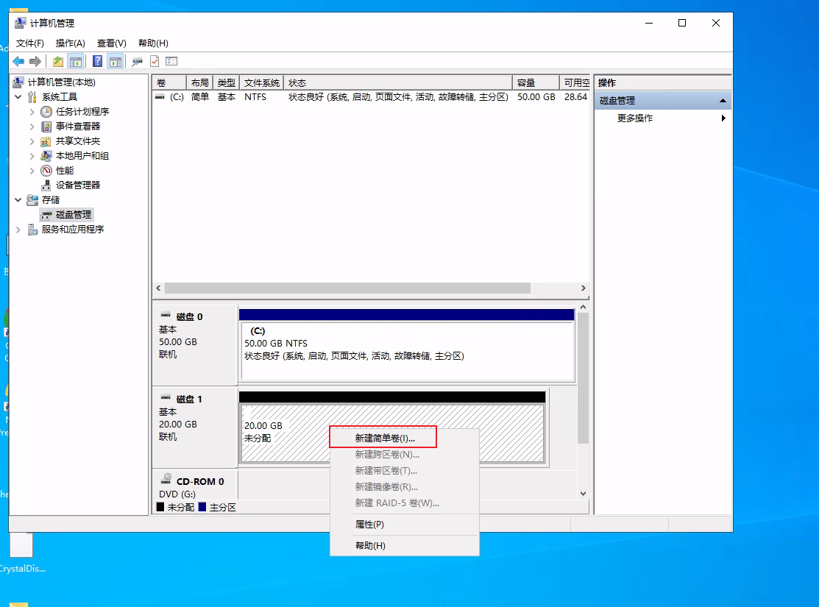Viewport: 819px width, 607px height.
Task: Select the (C:) volume row in the list
Action: 372,96
